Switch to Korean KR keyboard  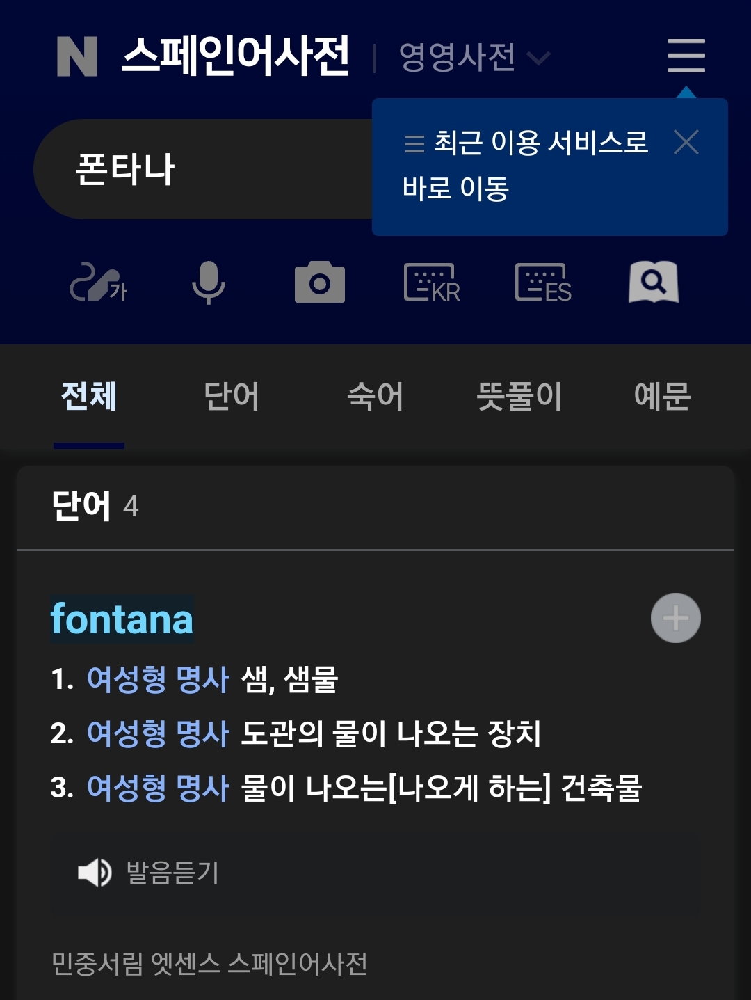point(431,283)
